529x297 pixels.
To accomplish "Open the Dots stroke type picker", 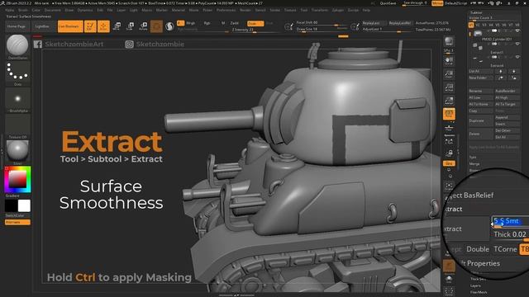I will click(17, 72).
